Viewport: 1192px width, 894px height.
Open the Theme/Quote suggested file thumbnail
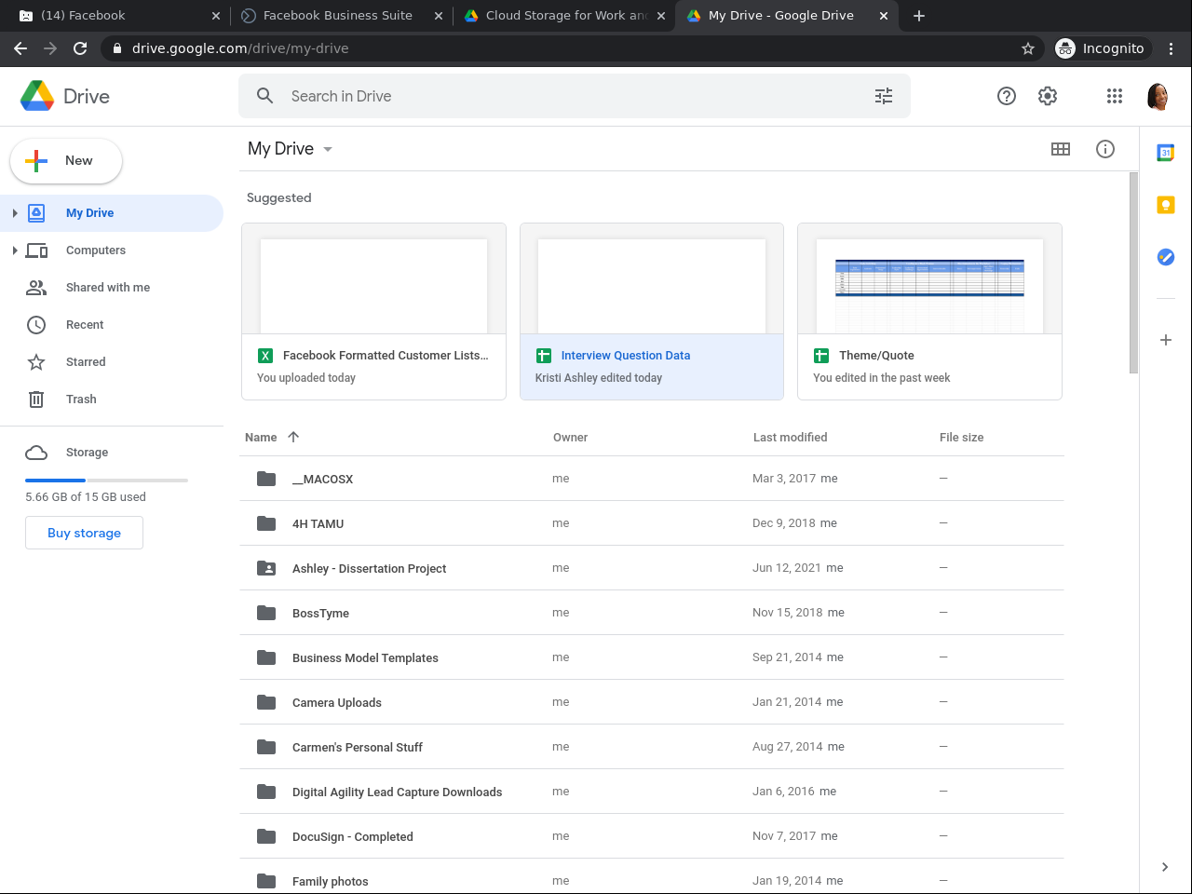[x=929, y=279]
